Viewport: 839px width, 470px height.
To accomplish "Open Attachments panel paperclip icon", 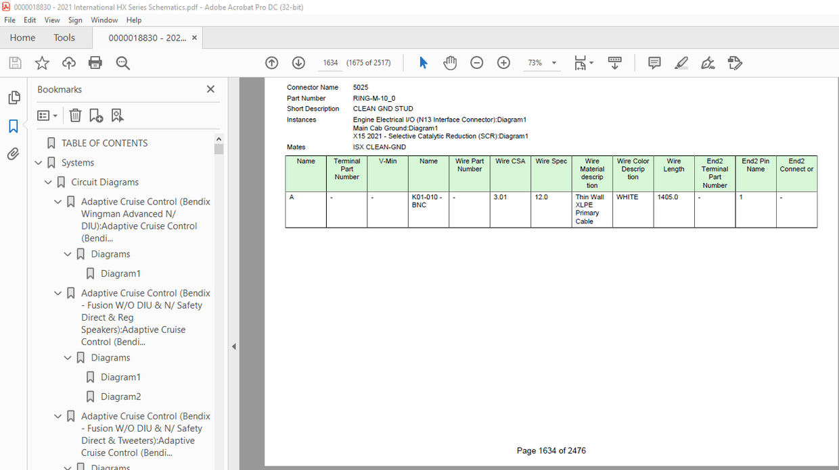I will tap(14, 154).
